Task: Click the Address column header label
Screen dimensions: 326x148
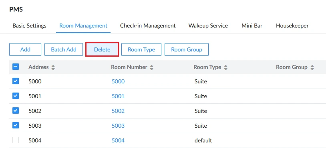Action: click(38, 67)
